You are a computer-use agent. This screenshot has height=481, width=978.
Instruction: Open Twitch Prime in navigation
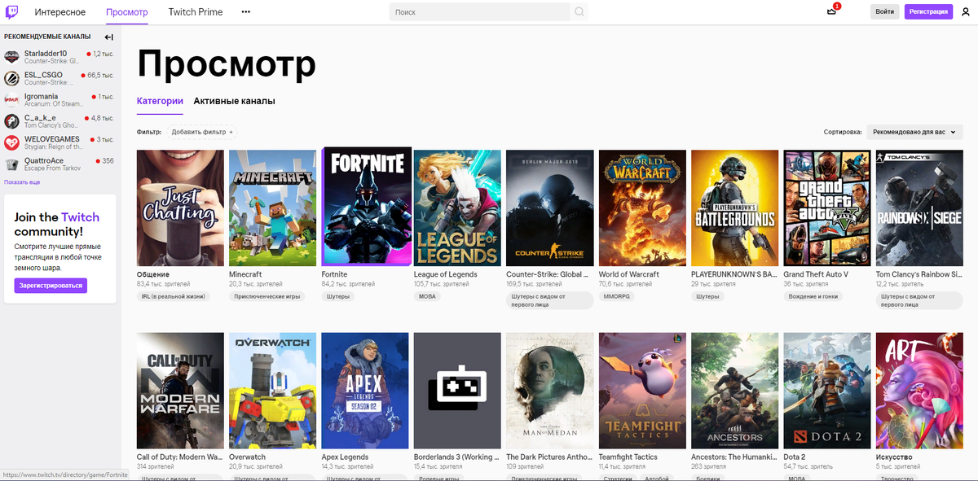(x=196, y=12)
